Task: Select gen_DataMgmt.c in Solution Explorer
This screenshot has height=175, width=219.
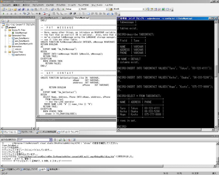Action: 22,38
